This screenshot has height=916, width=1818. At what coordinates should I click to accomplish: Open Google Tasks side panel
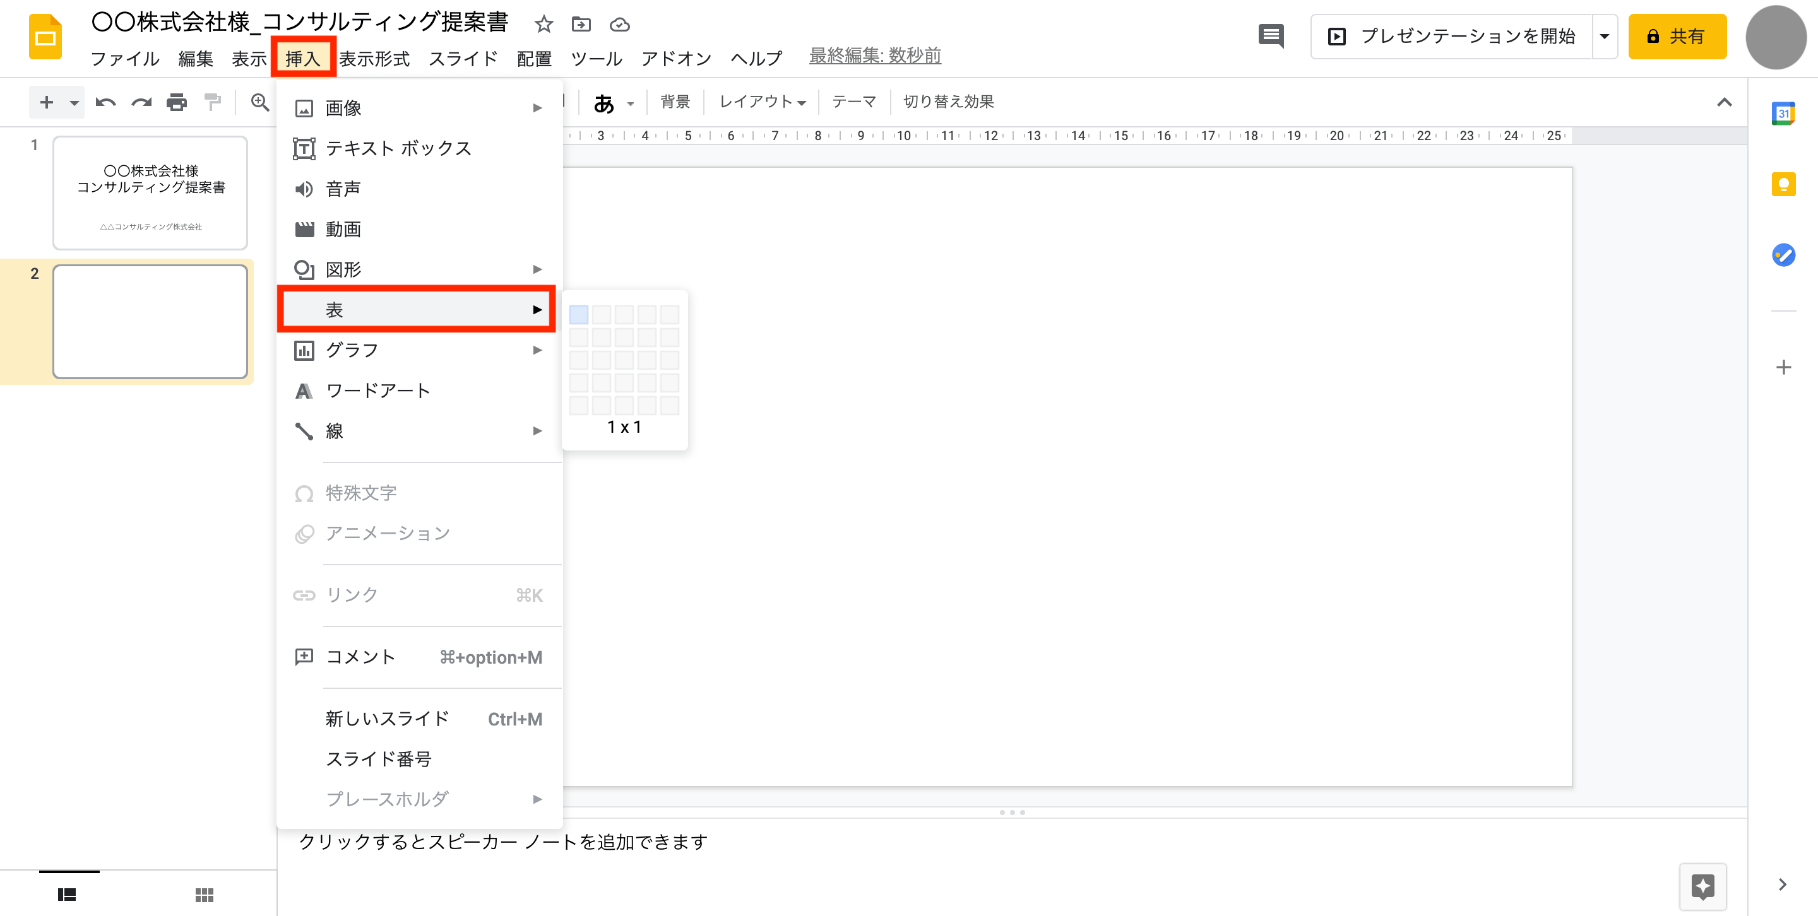coord(1783,255)
